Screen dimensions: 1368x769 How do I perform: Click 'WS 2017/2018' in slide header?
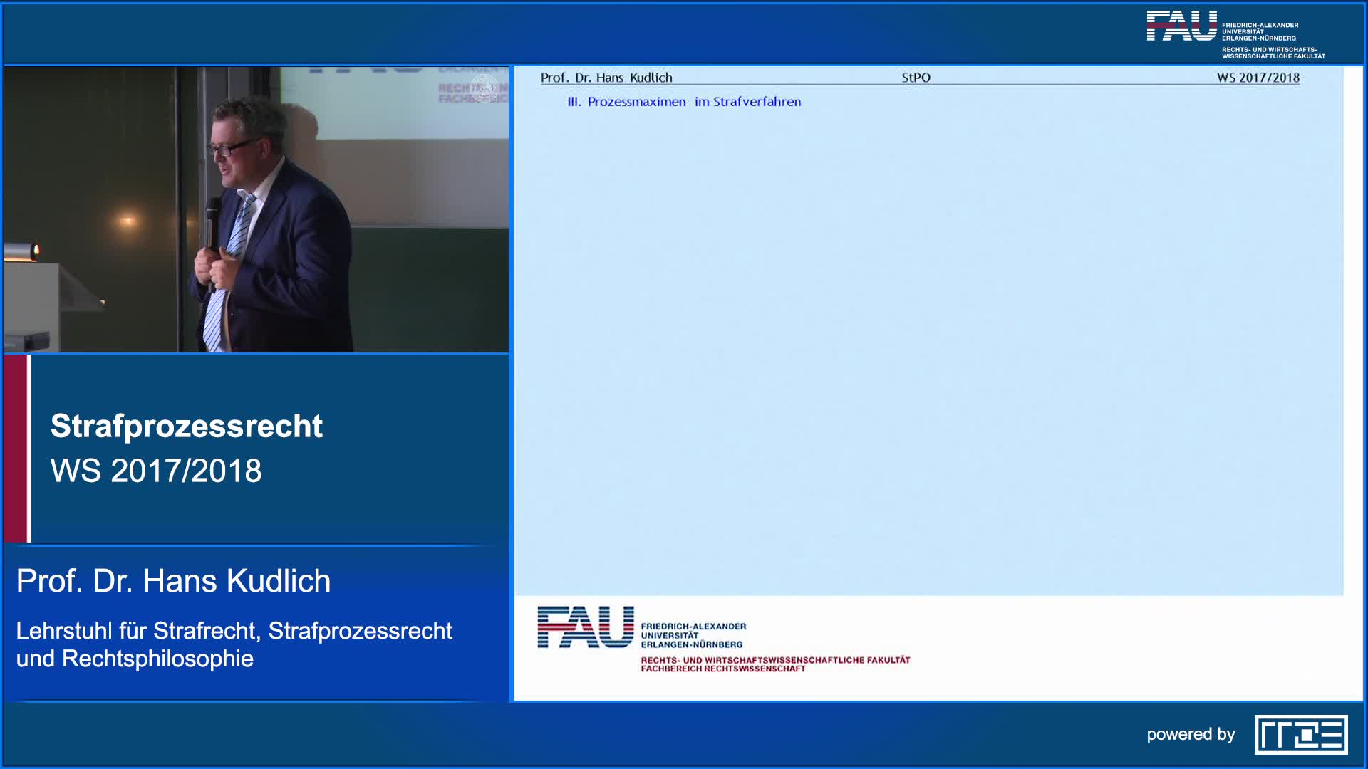pyautogui.click(x=1258, y=78)
